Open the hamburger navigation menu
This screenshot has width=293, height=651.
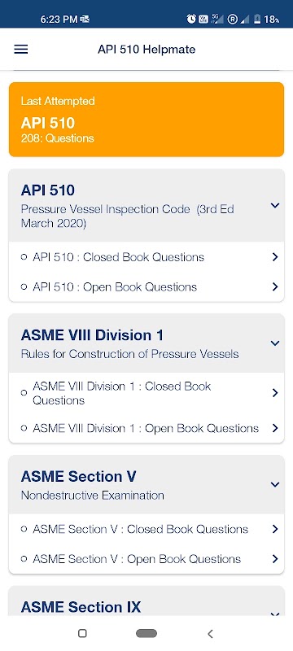[x=20, y=50]
